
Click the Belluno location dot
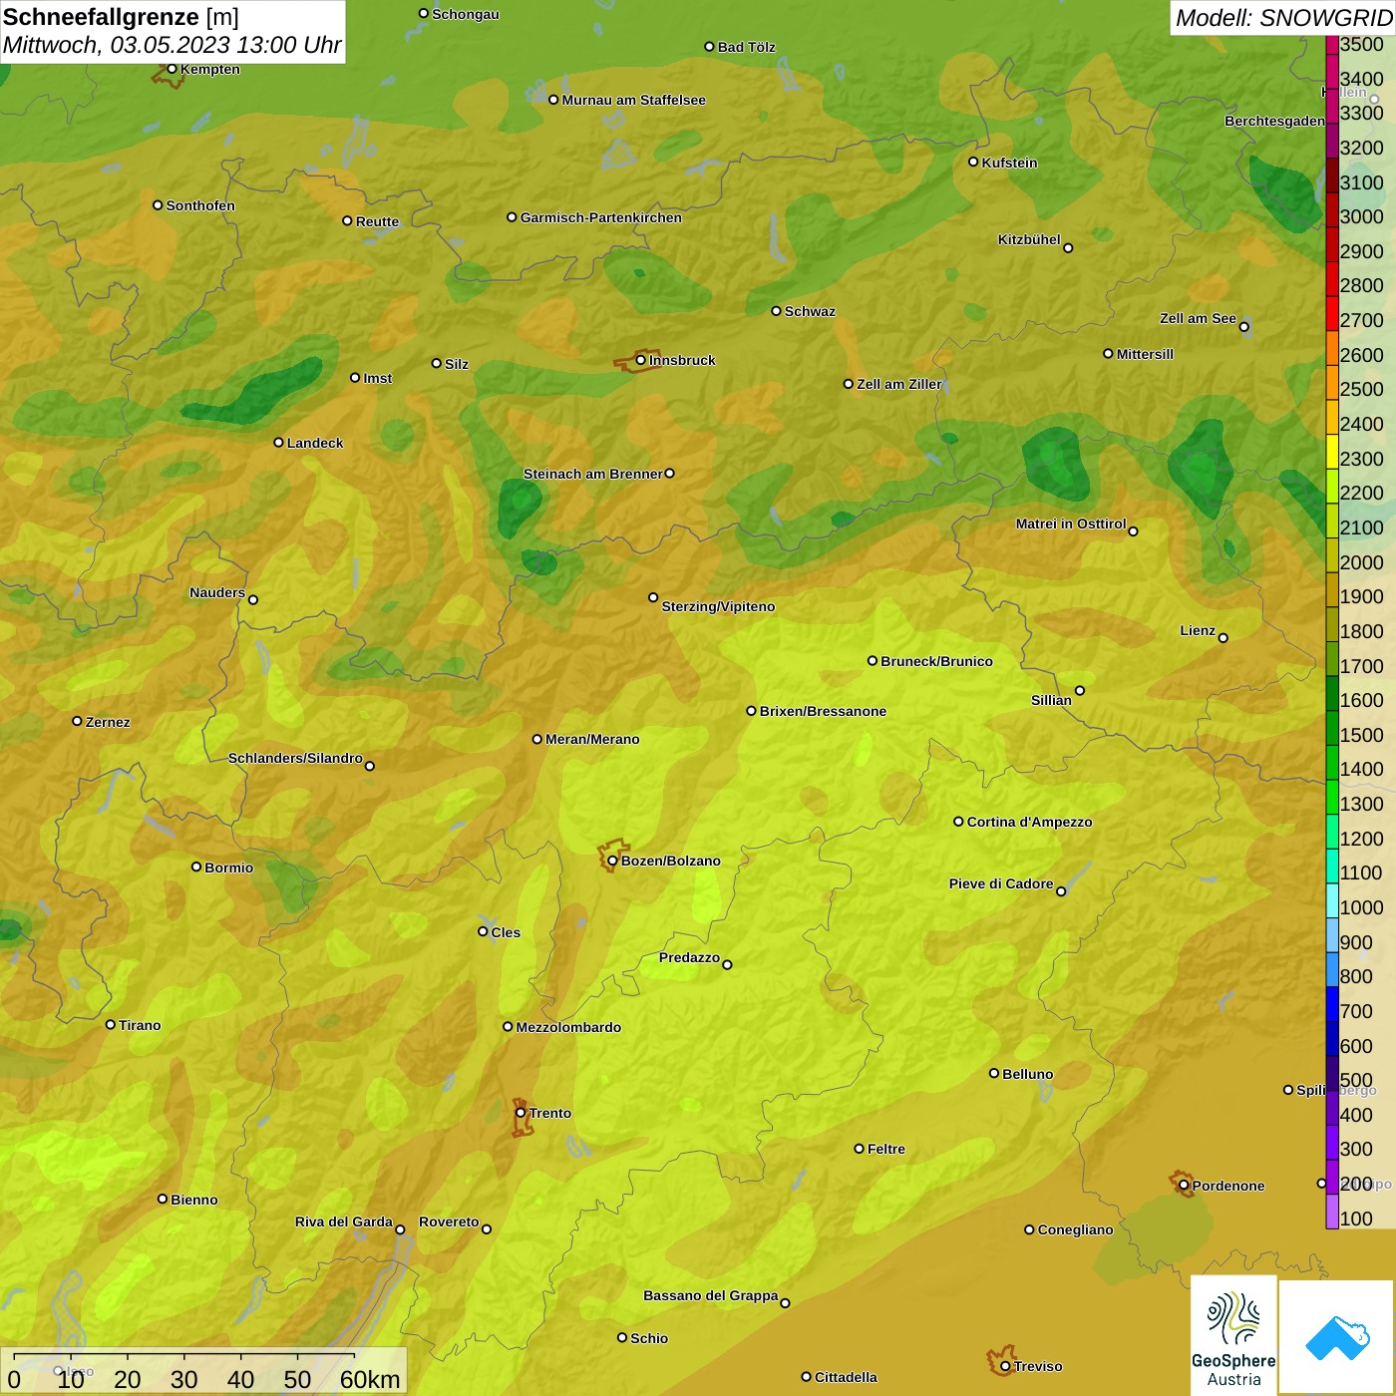click(x=994, y=1073)
